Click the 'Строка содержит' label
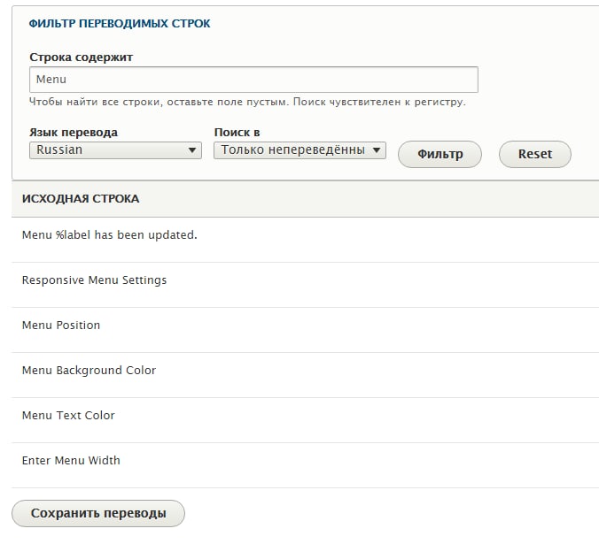The width and height of the screenshot is (599, 544). point(82,57)
